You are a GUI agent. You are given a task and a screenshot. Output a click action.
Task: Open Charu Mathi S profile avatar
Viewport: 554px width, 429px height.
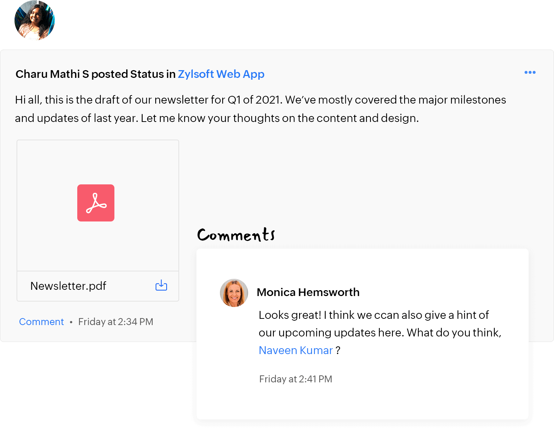click(35, 21)
